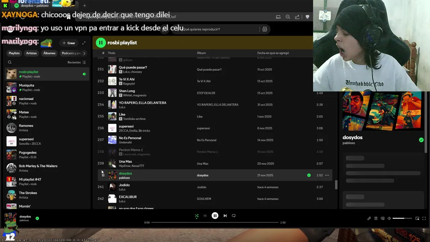Toggle saved checkmark on dosydos track row
This screenshot has height=242, width=430.
coord(309,175)
